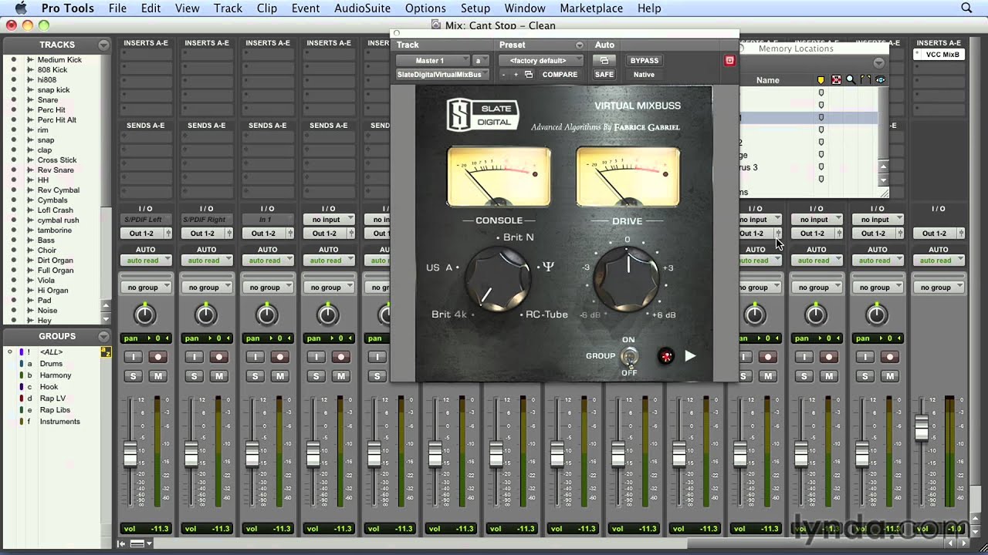Click the red target icon on the plugin header
The width and height of the screenshot is (988, 555).
729,60
